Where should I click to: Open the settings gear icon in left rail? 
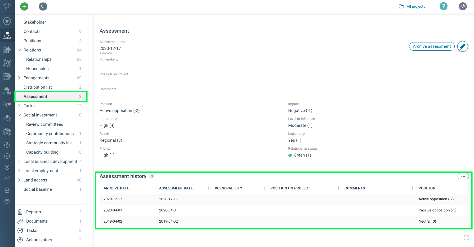(x=7, y=201)
